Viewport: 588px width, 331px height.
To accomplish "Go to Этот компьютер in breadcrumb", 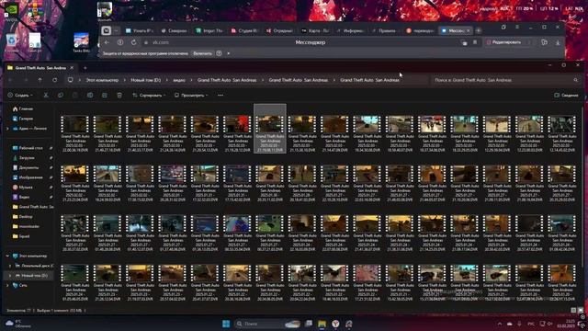I will pyautogui.click(x=102, y=80).
